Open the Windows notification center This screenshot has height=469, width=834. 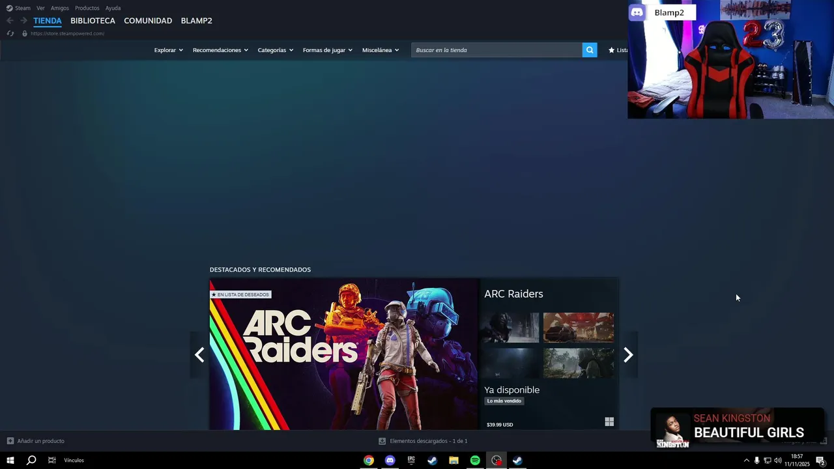tap(820, 461)
